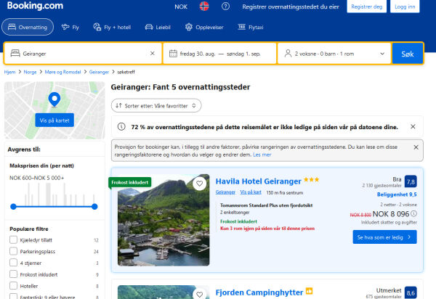Click the minimum price slider handle
Viewport: 436px width, 299px height.
click(13, 207)
